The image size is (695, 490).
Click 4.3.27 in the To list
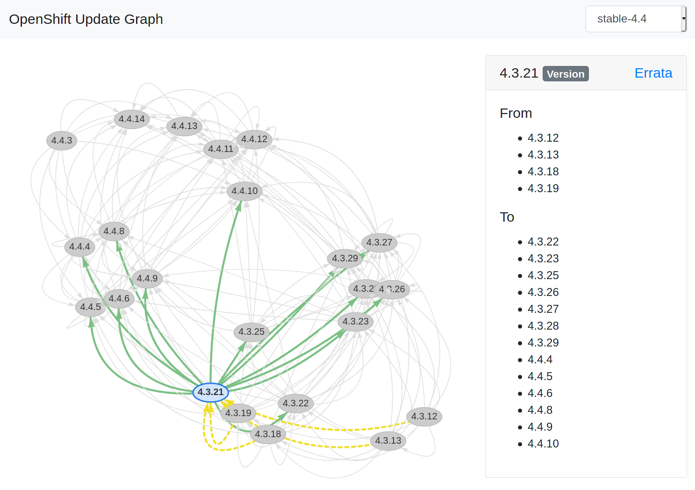[543, 309]
